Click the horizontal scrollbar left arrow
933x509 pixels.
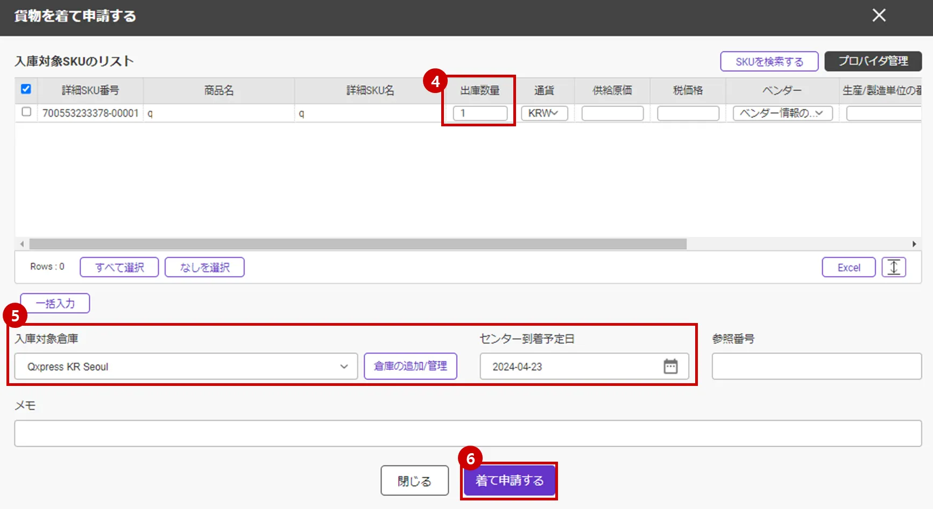[x=22, y=244]
